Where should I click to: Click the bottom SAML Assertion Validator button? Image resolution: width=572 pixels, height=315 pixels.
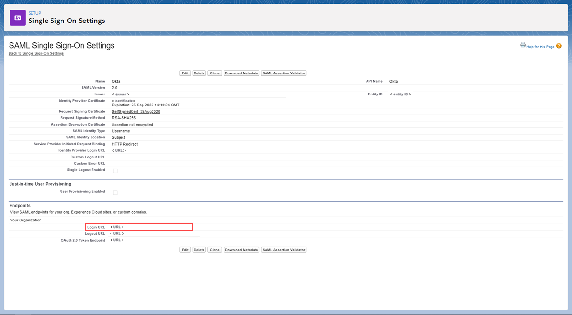pyautogui.click(x=284, y=249)
